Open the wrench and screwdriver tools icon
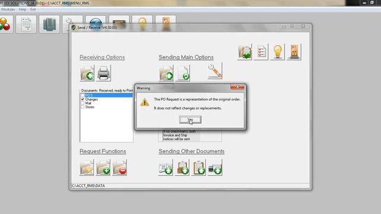The width and height of the screenshot is (381, 214). click(215, 71)
